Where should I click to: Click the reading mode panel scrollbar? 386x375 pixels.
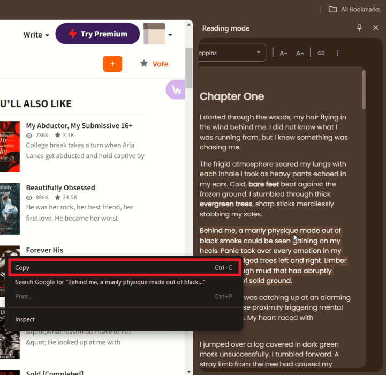pos(364,89)
